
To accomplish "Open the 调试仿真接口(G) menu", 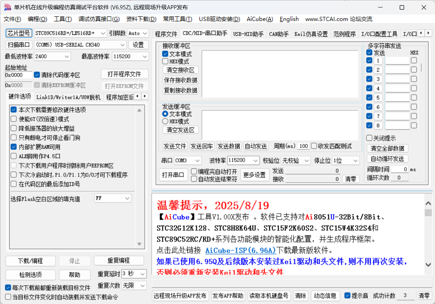I will click(x=99, y=19).
